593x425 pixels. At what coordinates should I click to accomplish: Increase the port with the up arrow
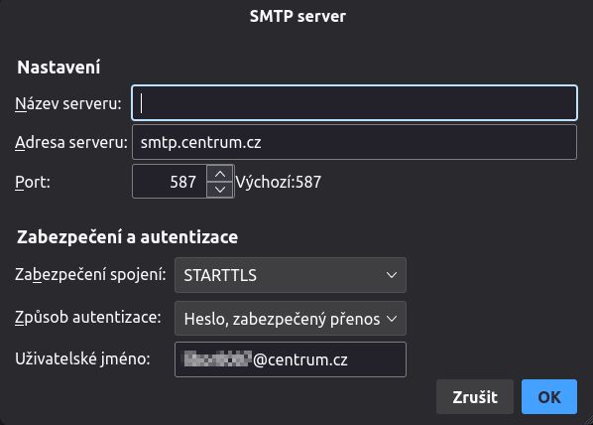click(x=220, y=174)
